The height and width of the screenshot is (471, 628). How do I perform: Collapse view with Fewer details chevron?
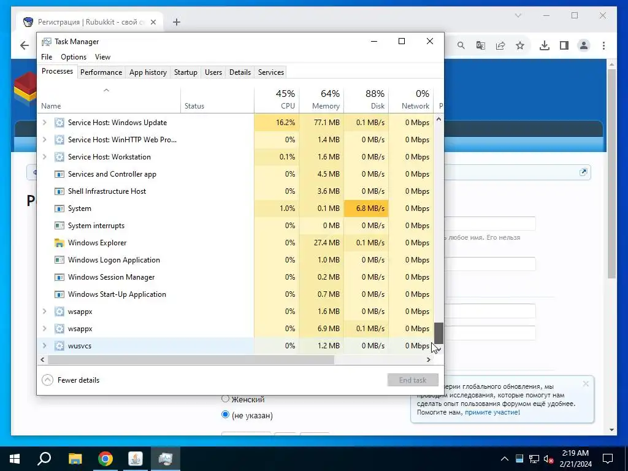[x=47, y=380]
